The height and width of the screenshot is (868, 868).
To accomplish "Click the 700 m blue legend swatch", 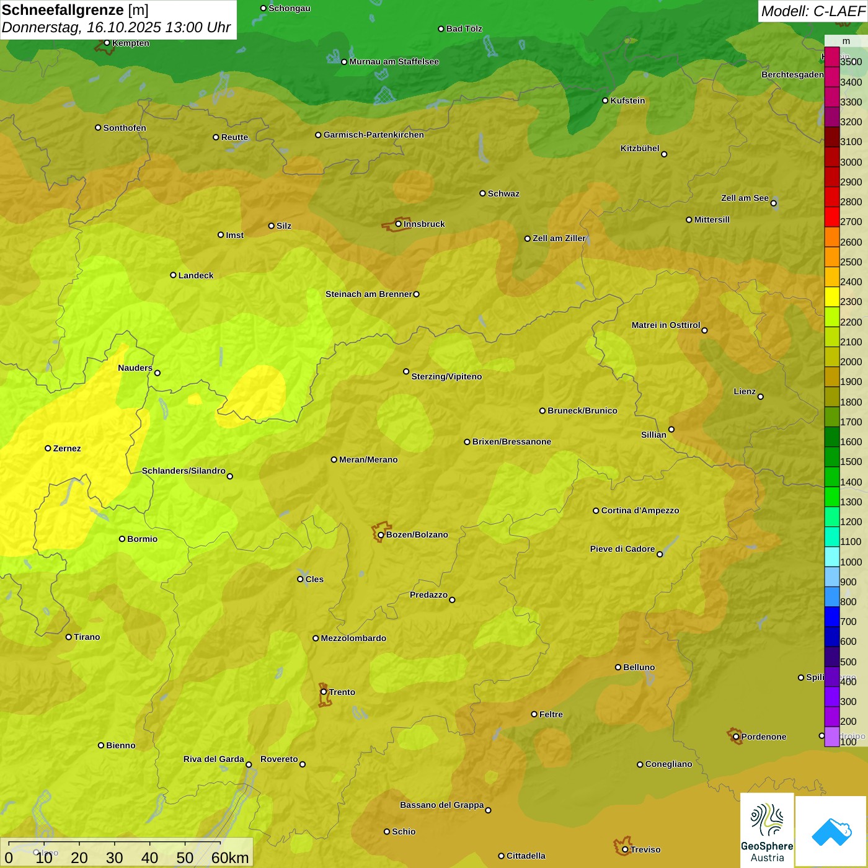I will pyautogui.click(x=832, y=617).
